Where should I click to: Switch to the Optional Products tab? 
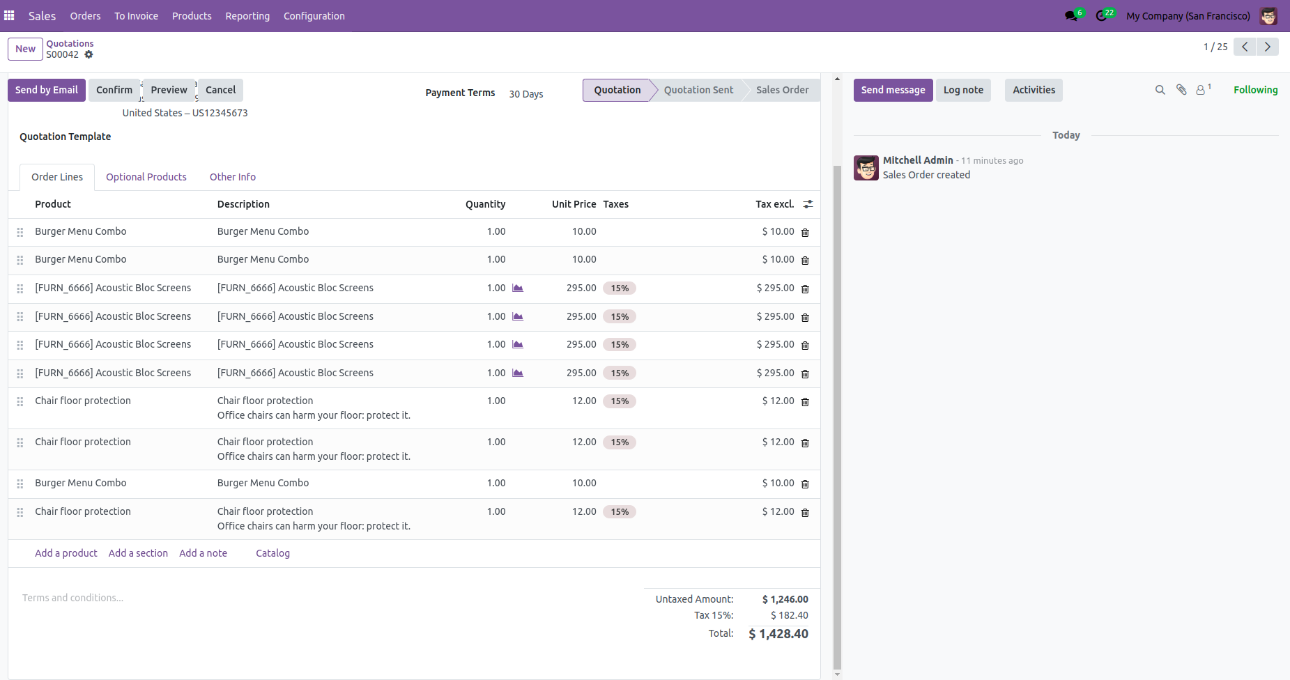tap(146, 177)
